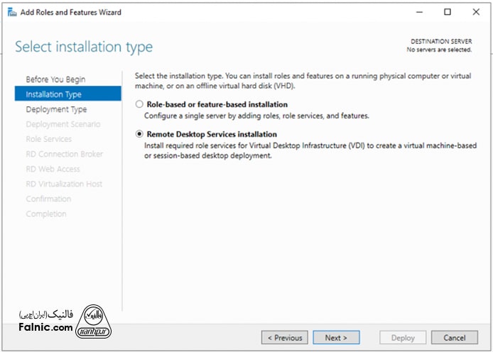The width and height of the screenshot is (493, 352).
Task: Click RD Virtualization Host step
Action: pos(64,184)
